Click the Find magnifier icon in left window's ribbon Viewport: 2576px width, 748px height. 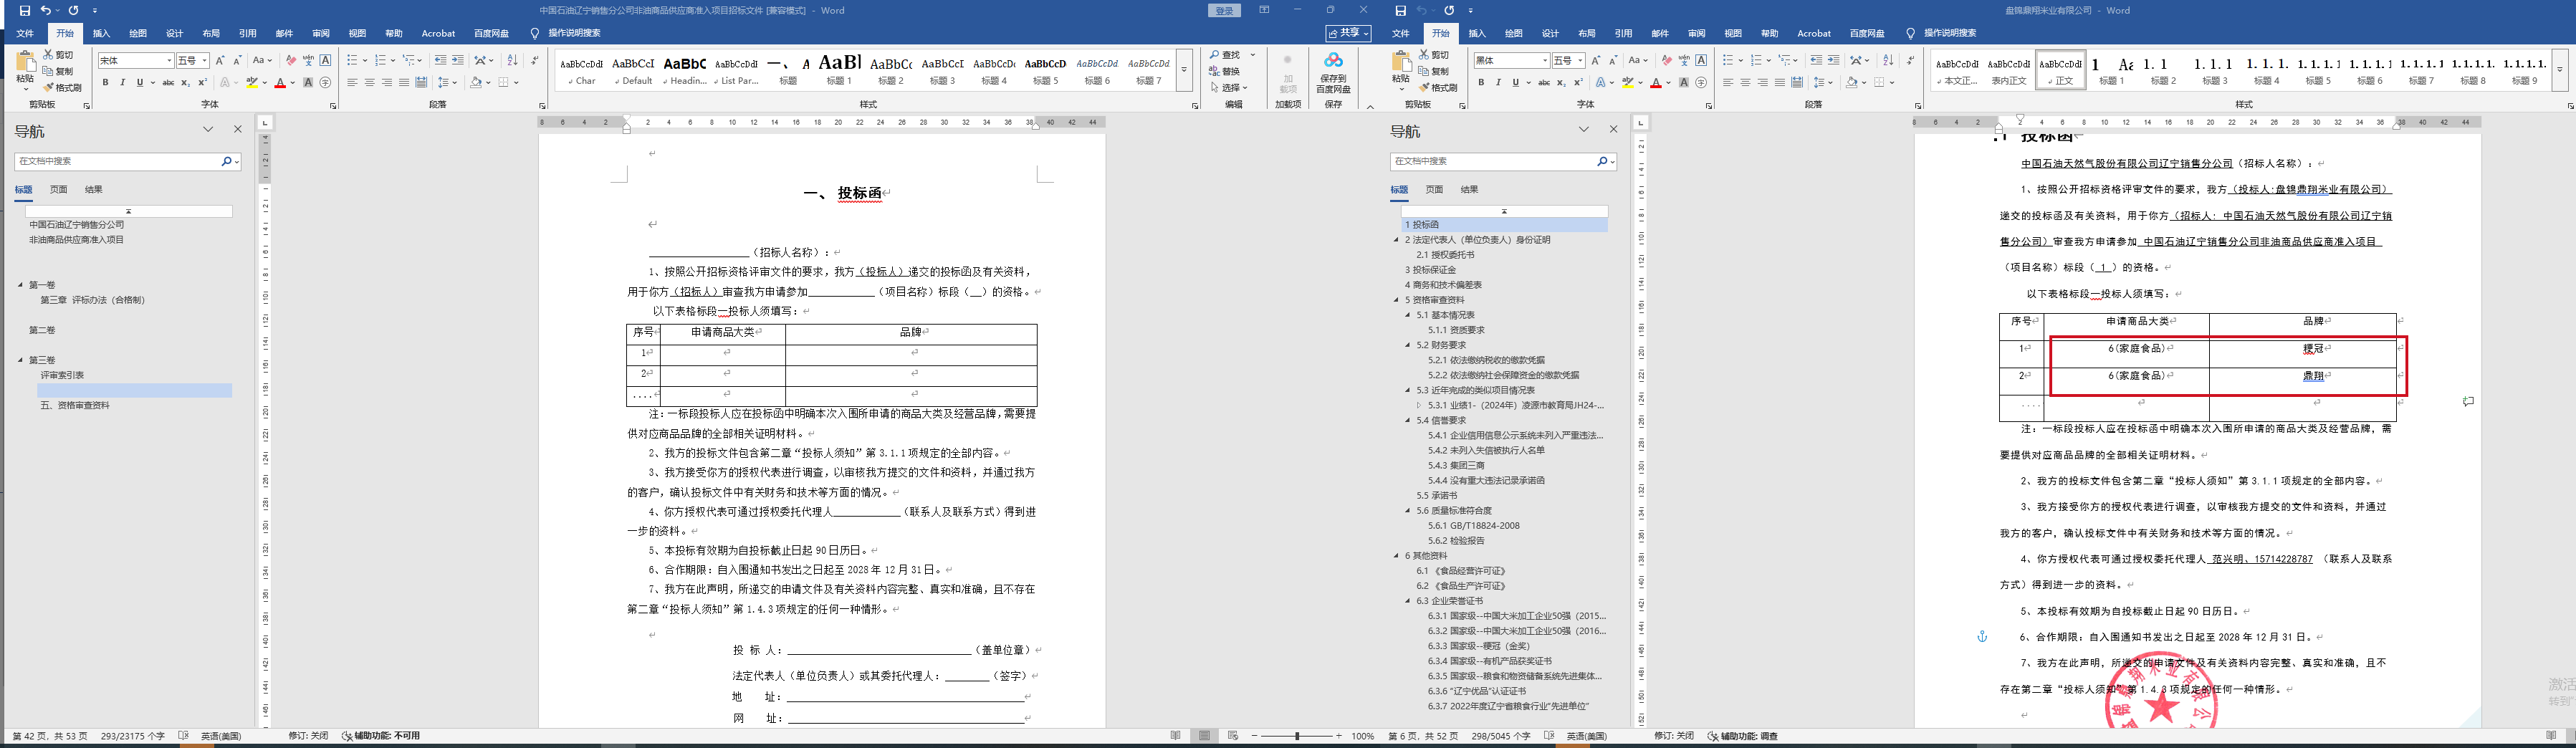(x=1215, y=55)
